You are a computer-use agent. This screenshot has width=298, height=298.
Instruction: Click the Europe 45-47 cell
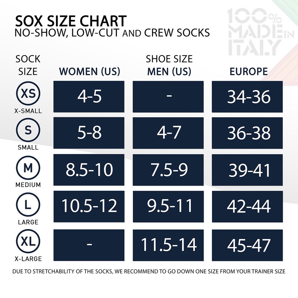coord(248,245)
